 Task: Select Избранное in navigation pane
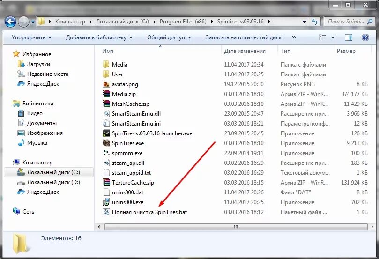point(37,54)
